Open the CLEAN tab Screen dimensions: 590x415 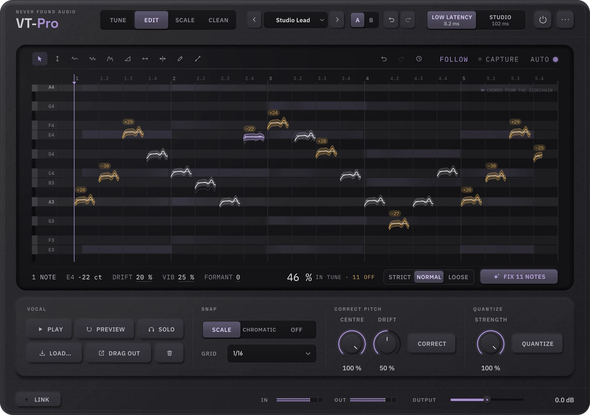[x=218, y=20]
